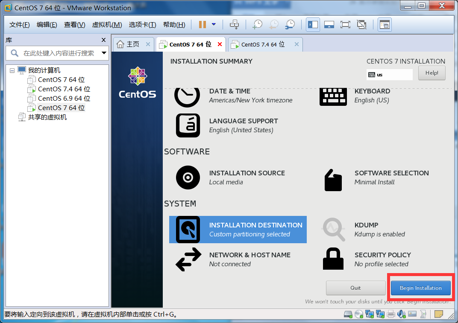Click the Send Ctrl+Alt+Del toolbar icon
The image size is (458, 323).
(234, 24)
